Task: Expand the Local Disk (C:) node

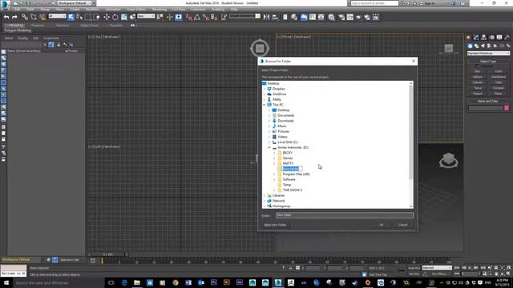Action: click(x=269, y=142)
